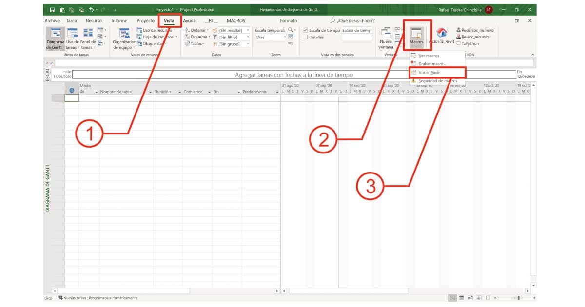
Task: Switch to the Recurso tab
Action: coord(94,21)
